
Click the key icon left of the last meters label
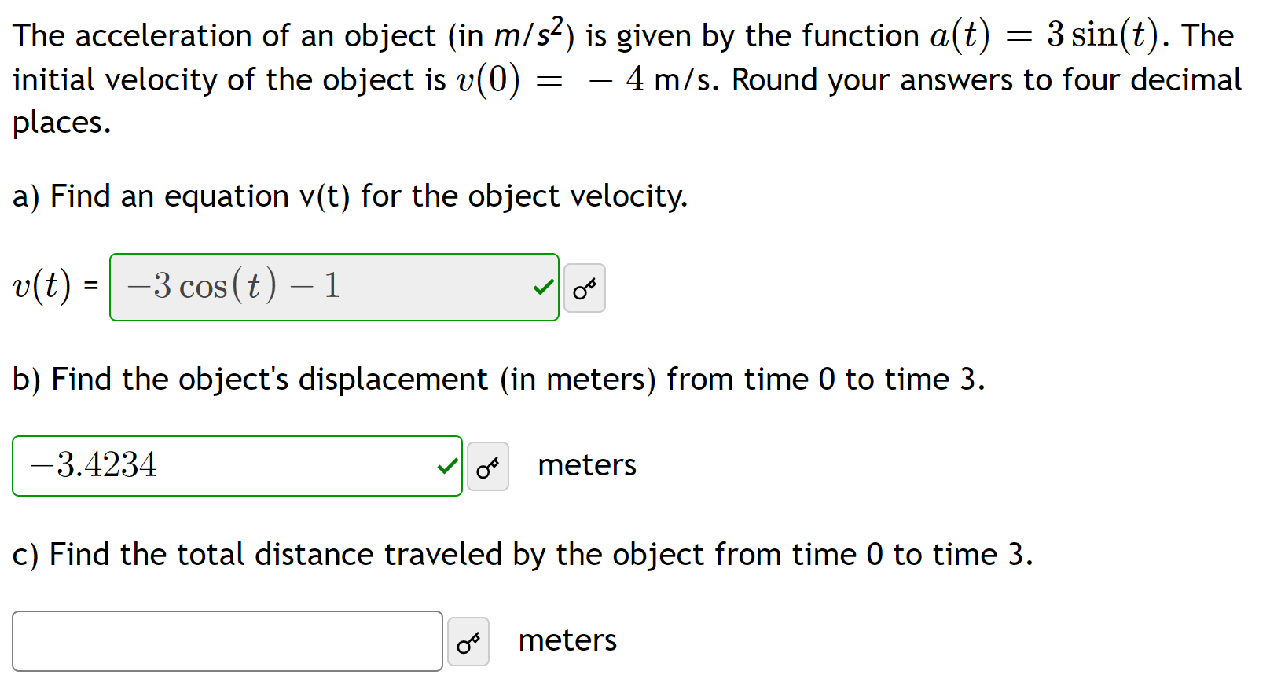[x=468, y=641]
